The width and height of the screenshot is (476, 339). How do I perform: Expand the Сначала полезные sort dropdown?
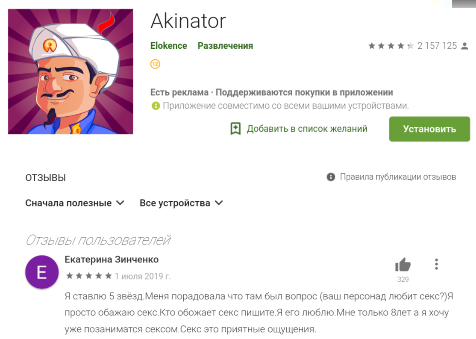tap(75, 203)
